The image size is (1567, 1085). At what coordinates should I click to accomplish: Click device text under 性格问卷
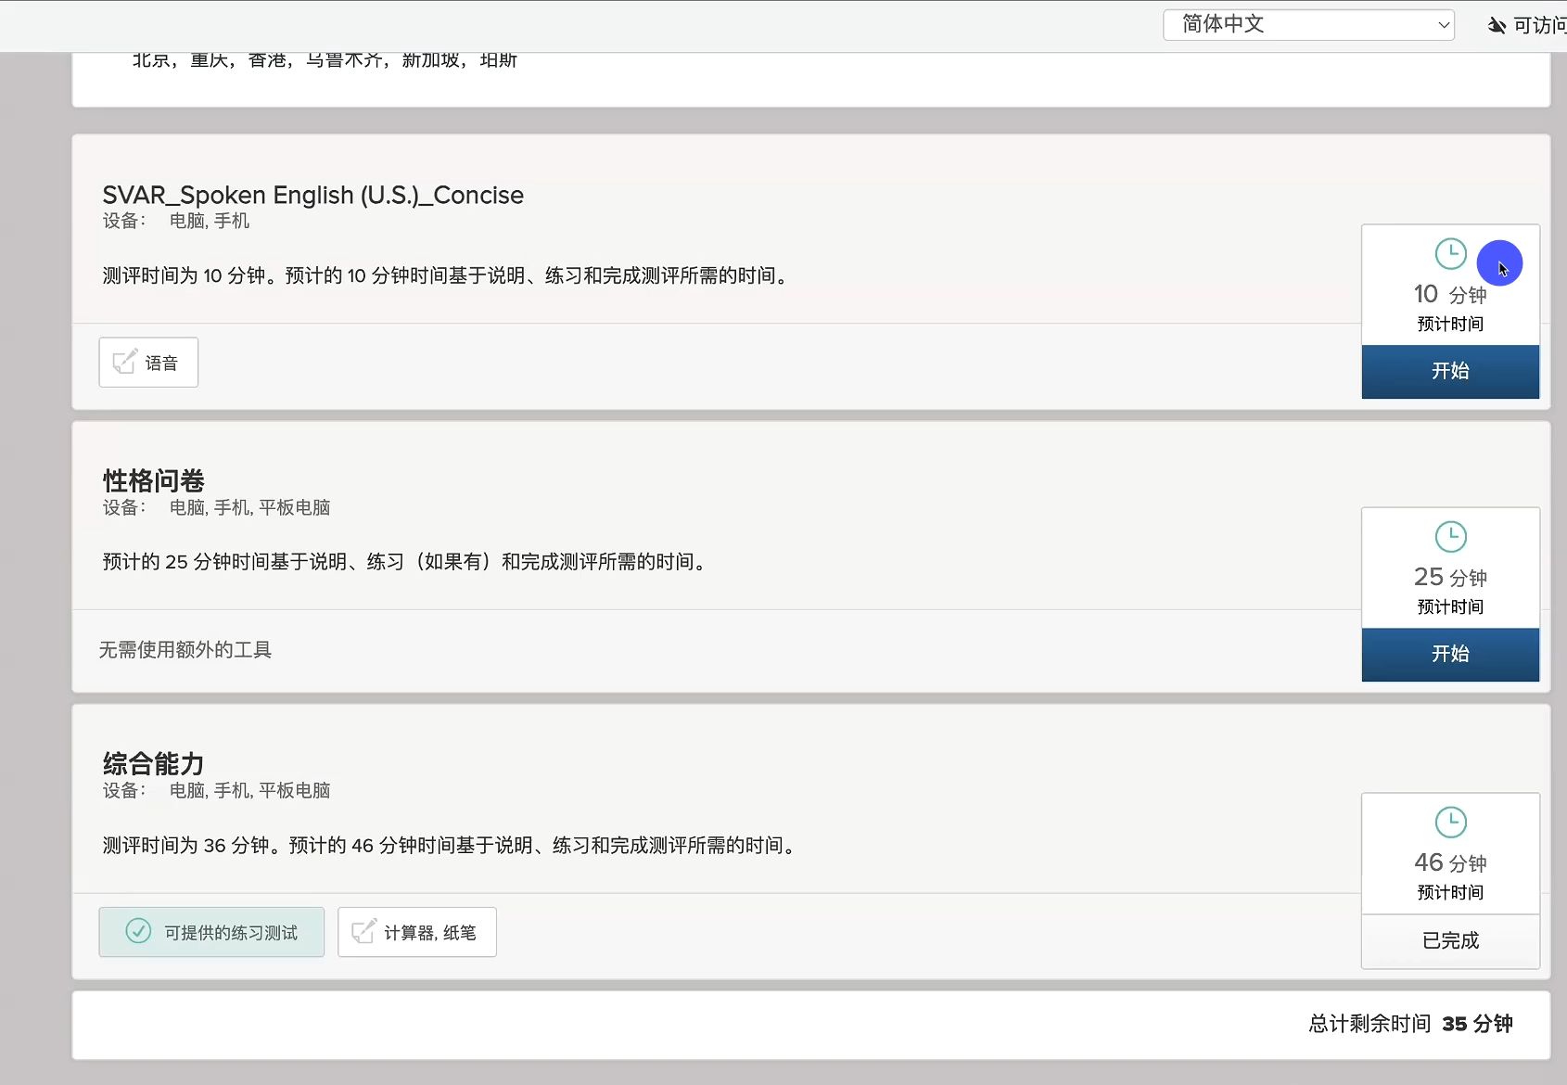pyautogui.click(x=249, y=507)
